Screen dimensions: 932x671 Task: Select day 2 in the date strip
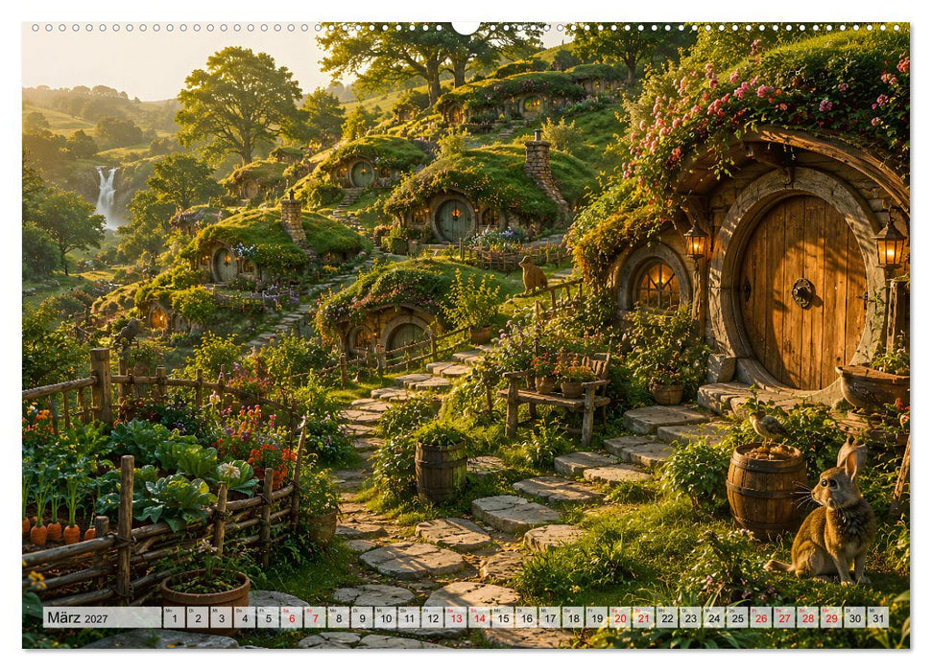(198, 617)
